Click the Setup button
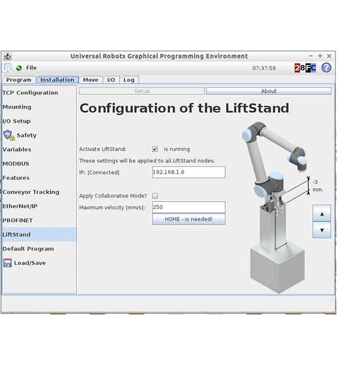The image size is (337, 365). click(142, 91)
